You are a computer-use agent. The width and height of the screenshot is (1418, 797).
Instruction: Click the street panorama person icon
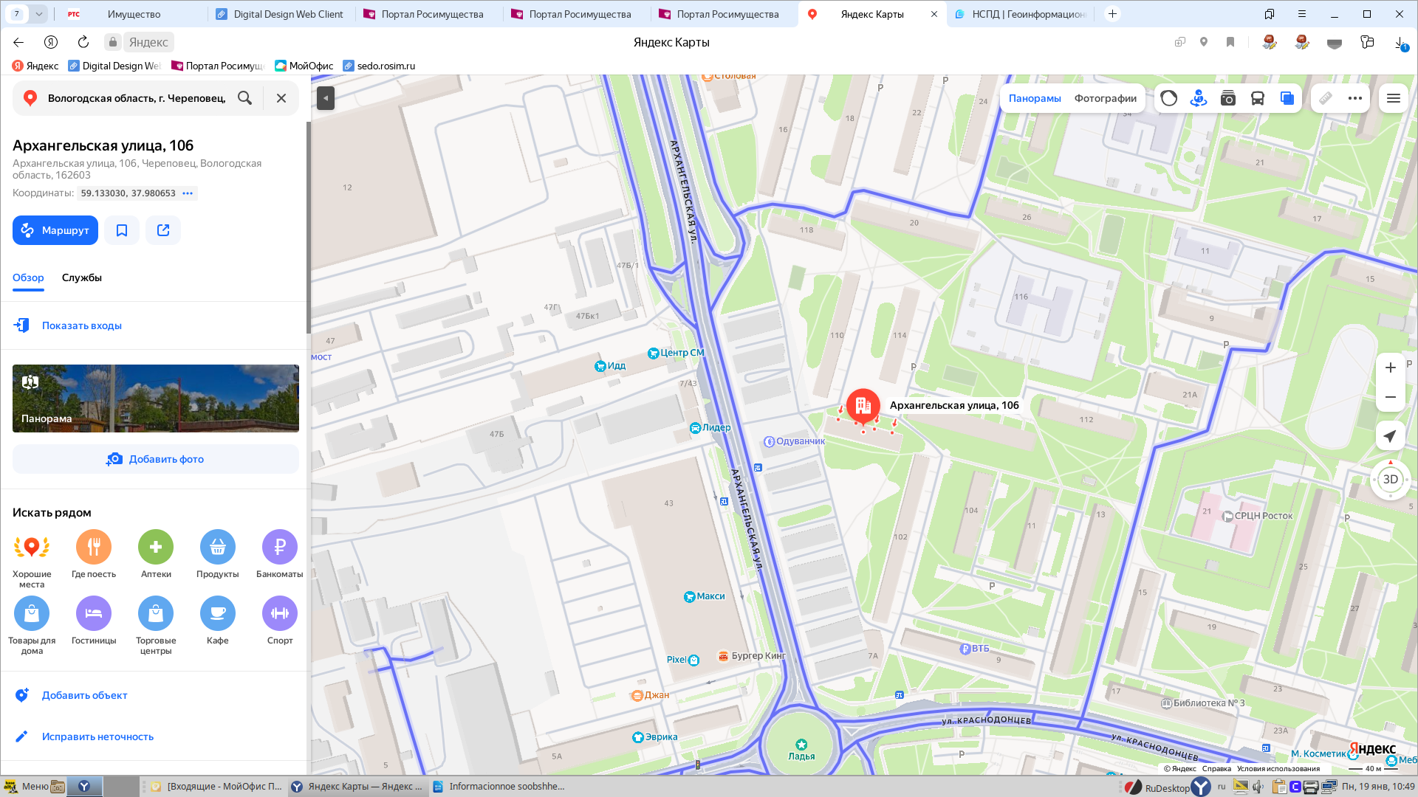click(x=1198, y=98)
